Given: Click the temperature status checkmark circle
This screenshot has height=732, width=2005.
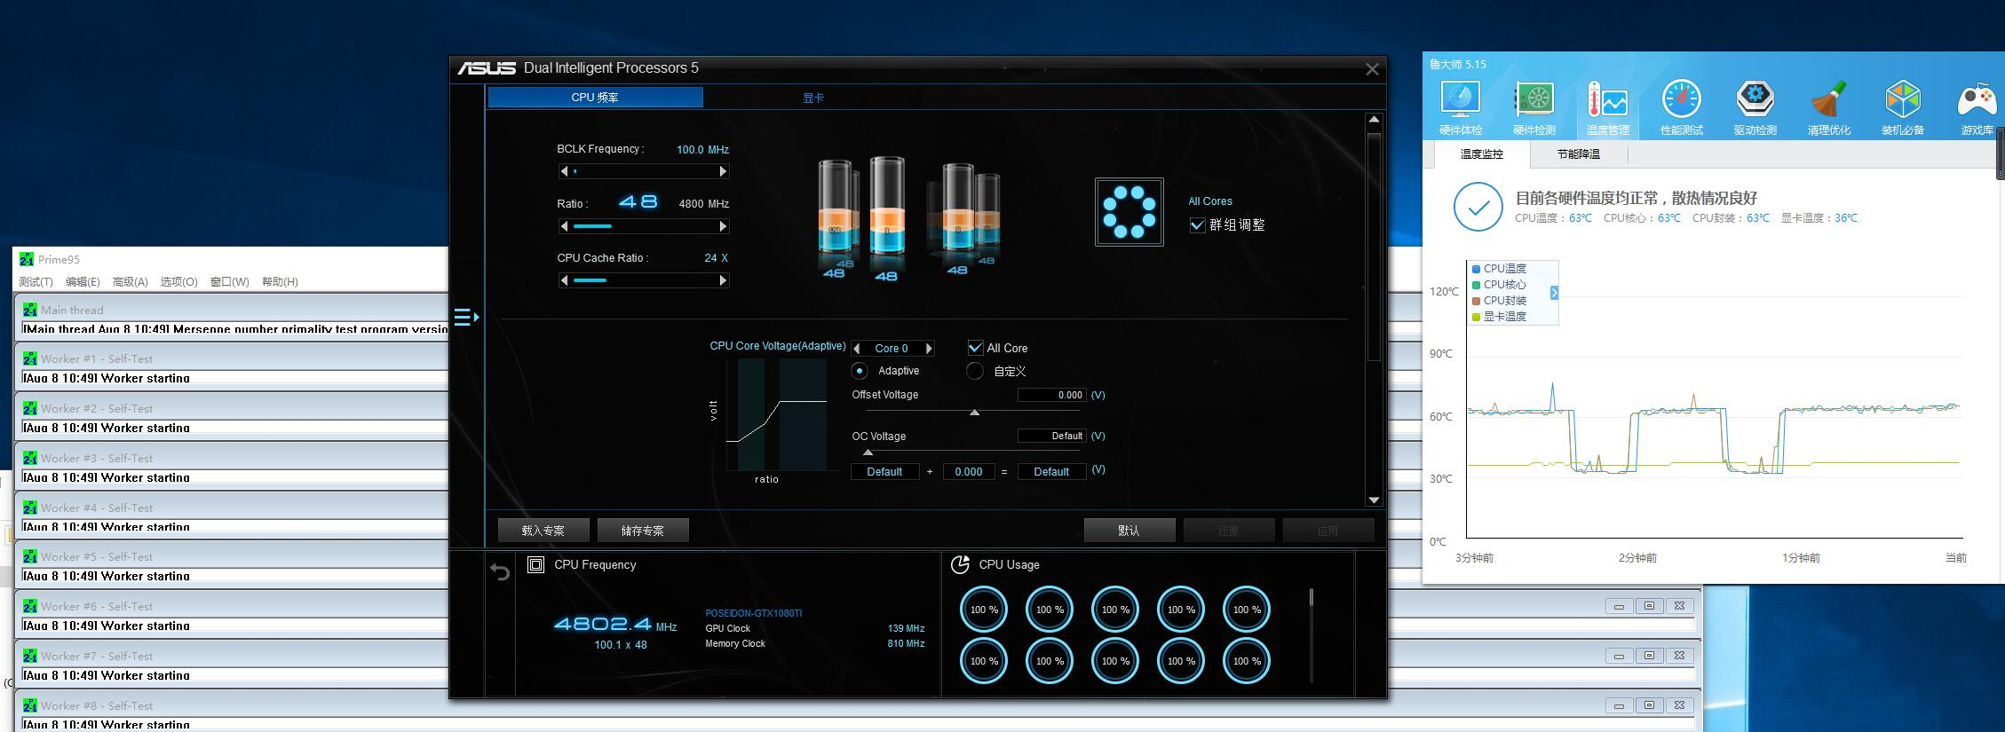Looking at the screenshot, I should (x=1478, y=207).
